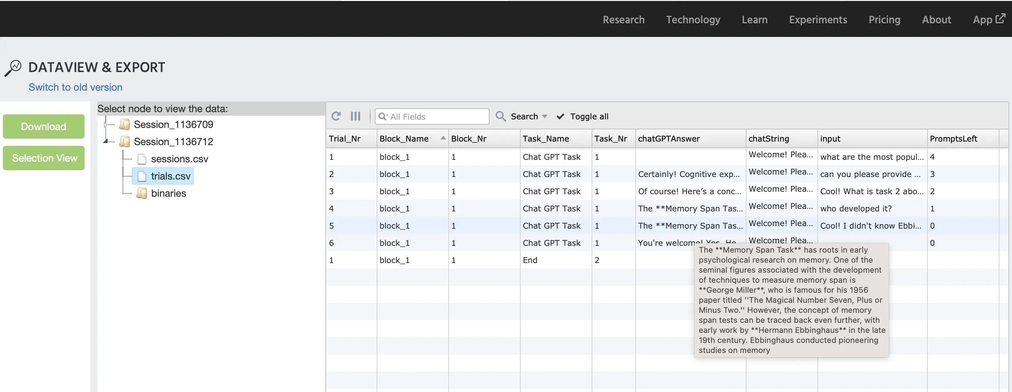Click Trial_Nr cell with value 6

pyautogui.click(x=351, y=243)
